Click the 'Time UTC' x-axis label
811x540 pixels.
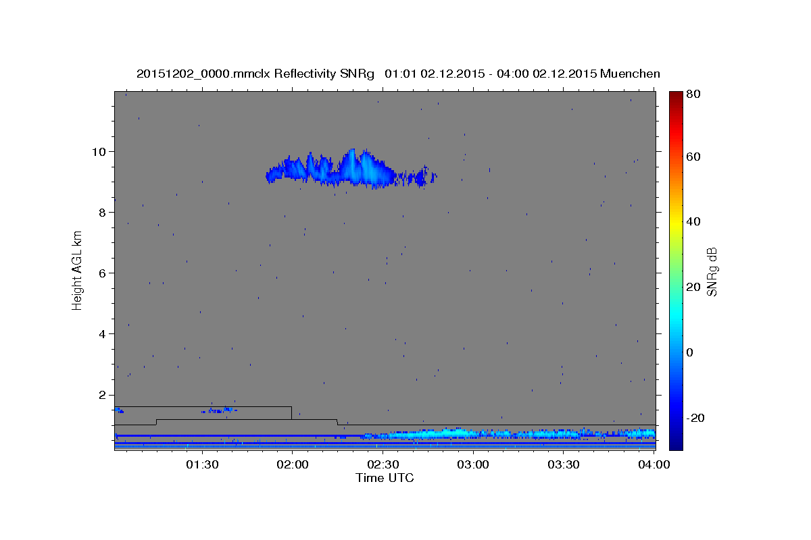385,478
